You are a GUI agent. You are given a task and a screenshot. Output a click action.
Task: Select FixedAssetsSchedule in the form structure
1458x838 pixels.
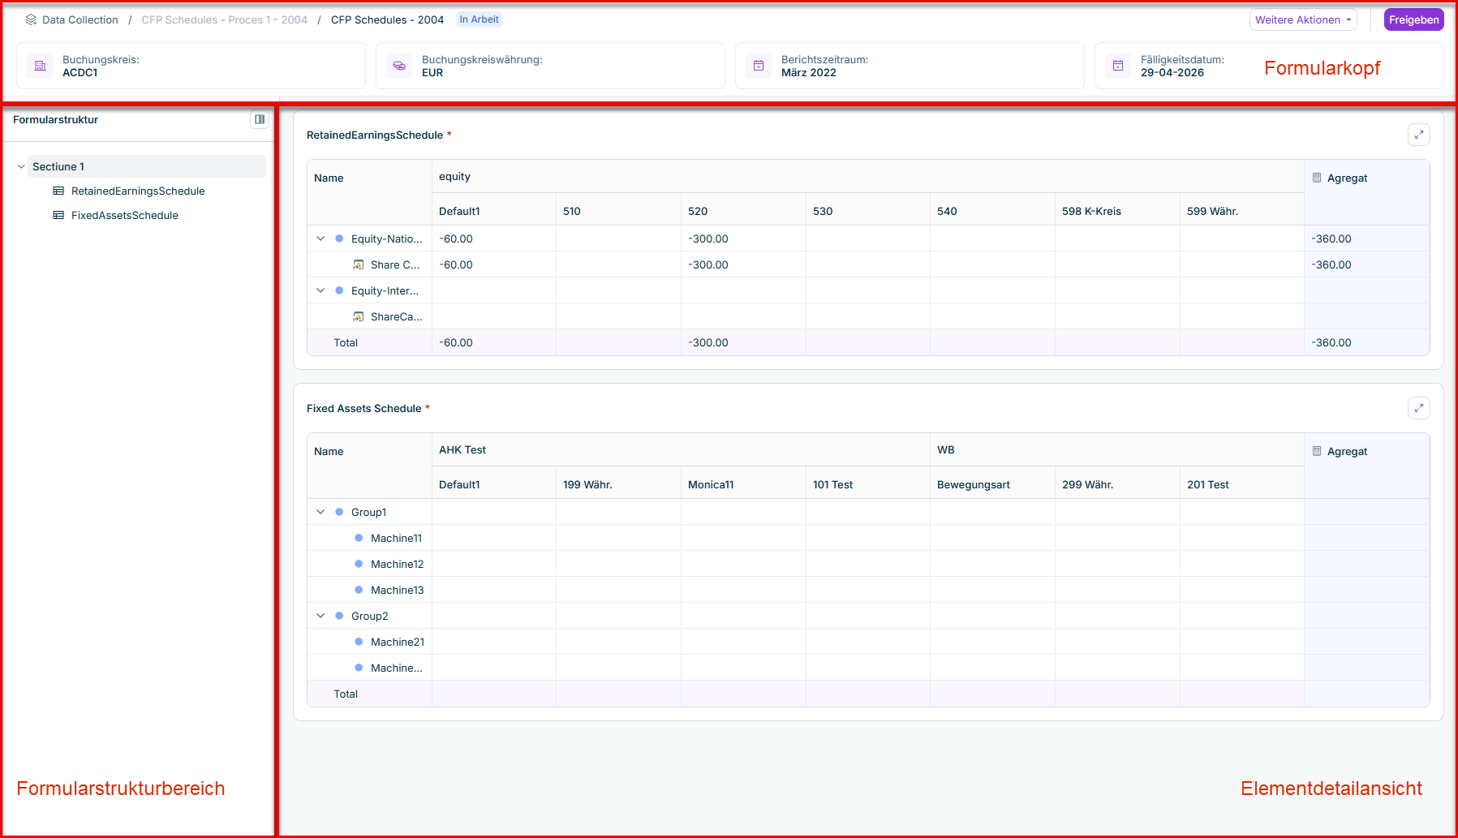tap(124, 215)
